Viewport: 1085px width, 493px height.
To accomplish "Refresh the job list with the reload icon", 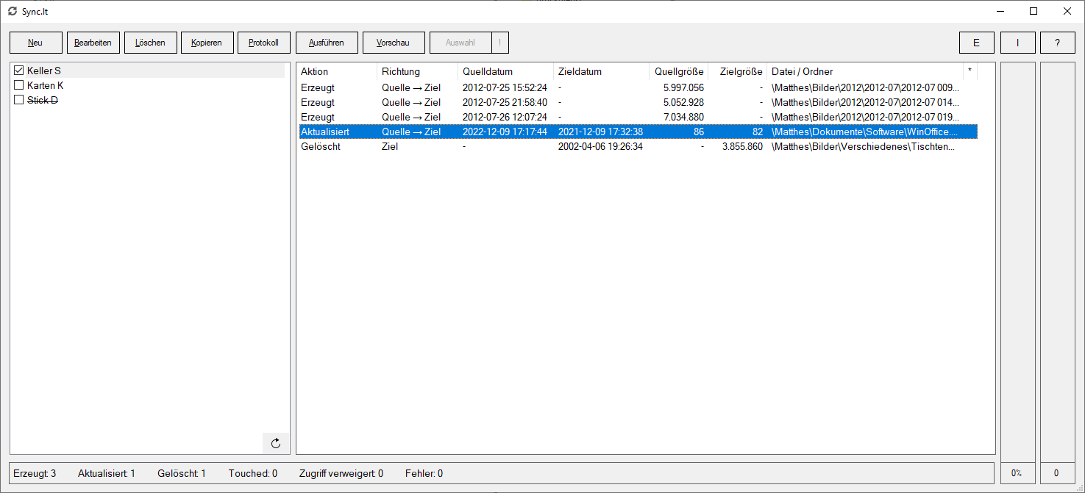I will [x=276, y=443].
